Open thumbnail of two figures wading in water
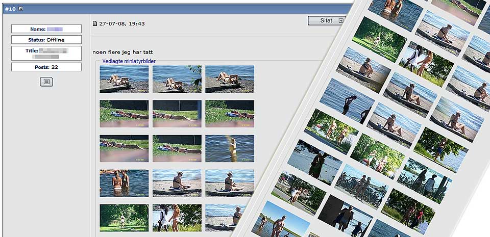This screenshot has height=237, width=490. point(124,183)
